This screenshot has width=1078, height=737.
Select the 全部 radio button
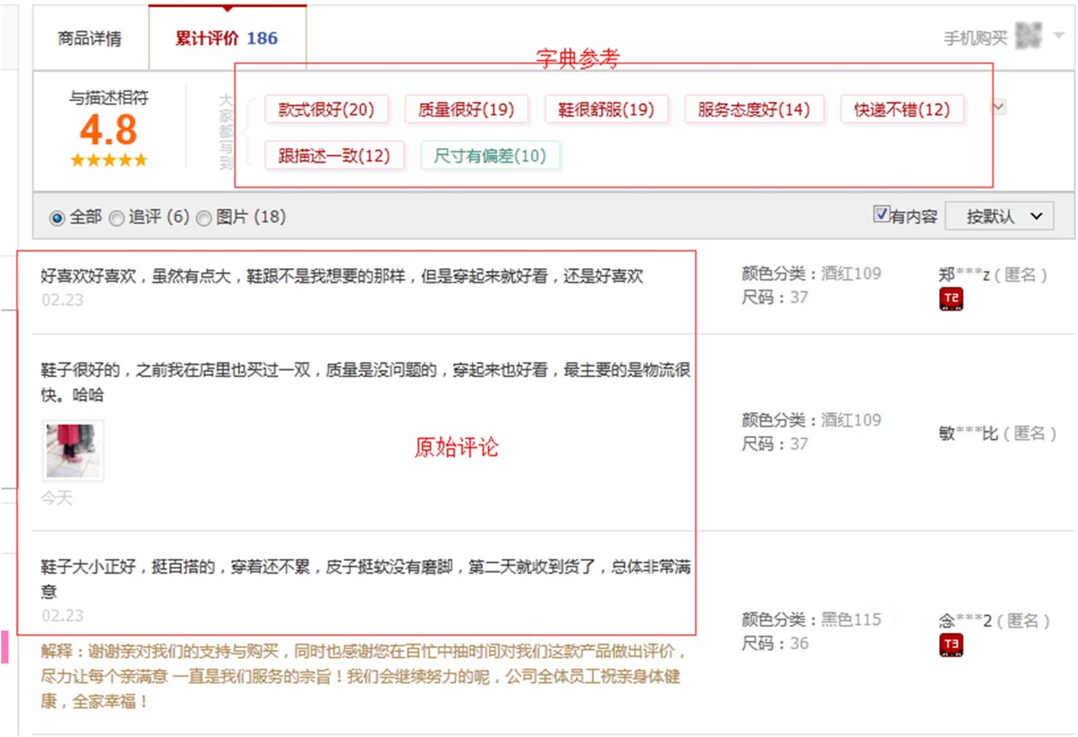coord(57,218)
